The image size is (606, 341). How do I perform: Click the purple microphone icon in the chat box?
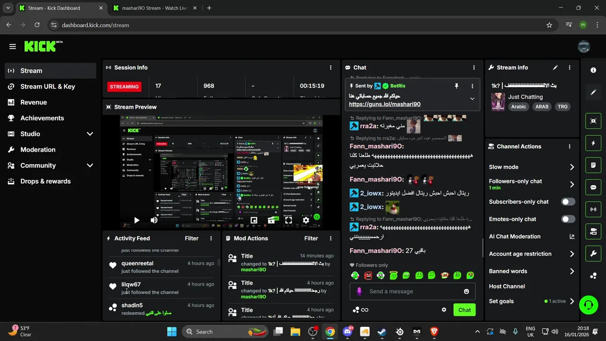359,291
